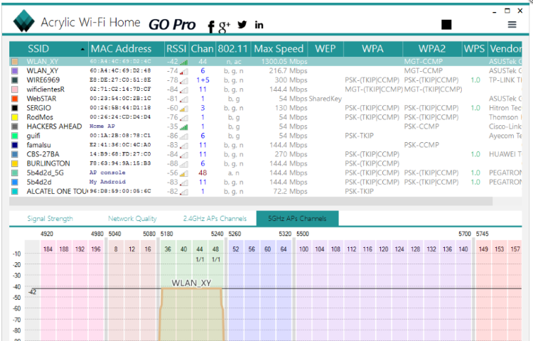Select the RodMos network name
Screen dimensions: 533x341
click(x=40, y=117)
